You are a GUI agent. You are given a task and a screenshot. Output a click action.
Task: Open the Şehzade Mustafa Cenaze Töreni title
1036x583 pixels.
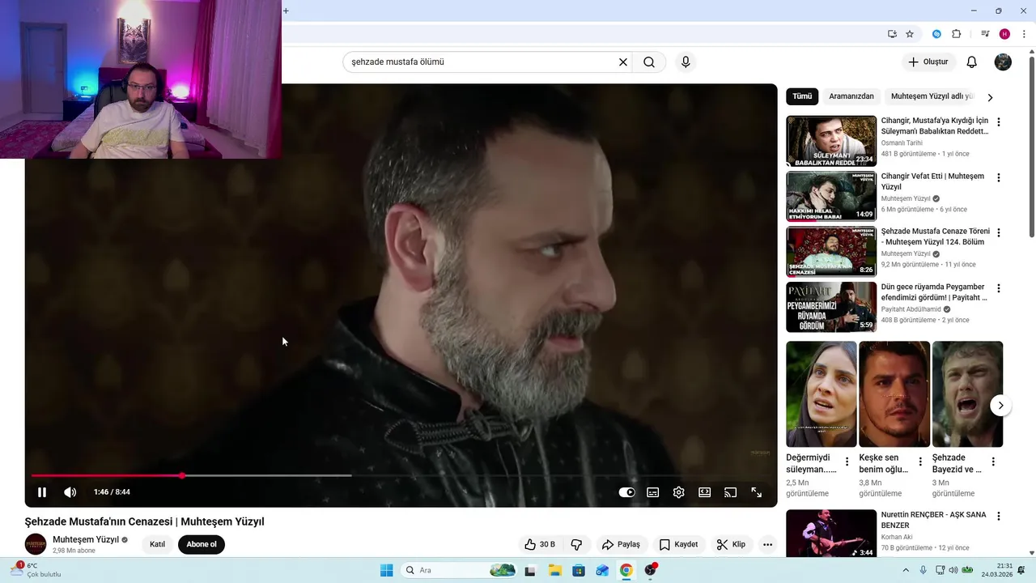(935, 236)
